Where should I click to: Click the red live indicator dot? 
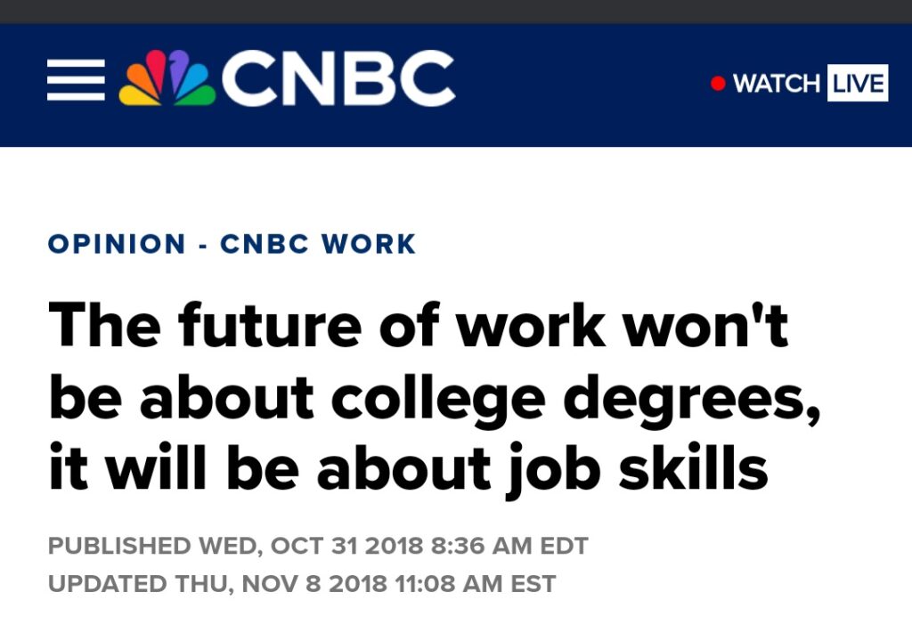718,84
